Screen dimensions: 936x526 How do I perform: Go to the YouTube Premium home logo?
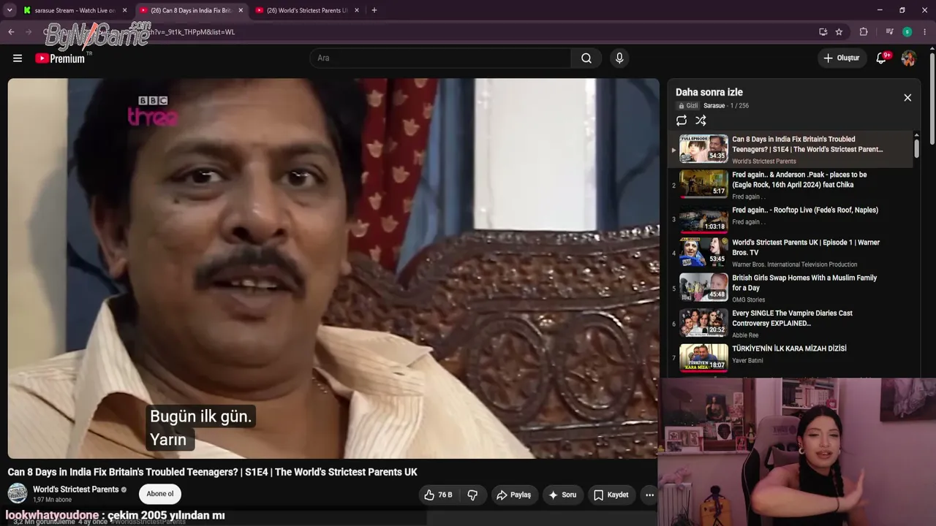[61, 58]
